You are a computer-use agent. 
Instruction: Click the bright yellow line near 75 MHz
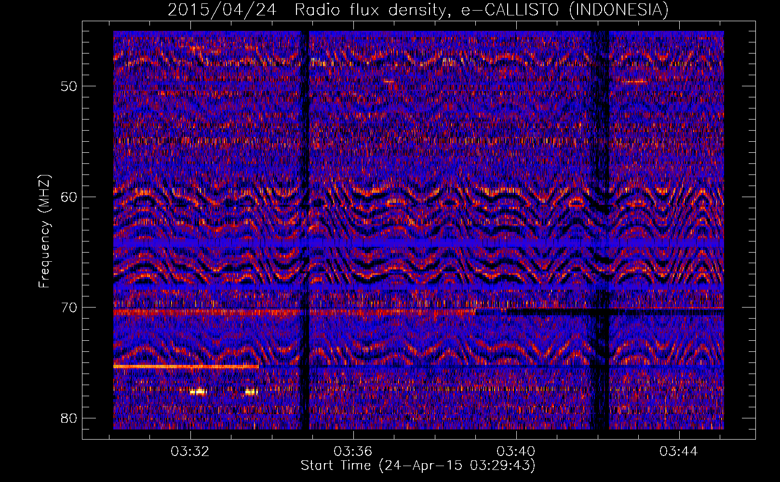[x=186, y=367]
